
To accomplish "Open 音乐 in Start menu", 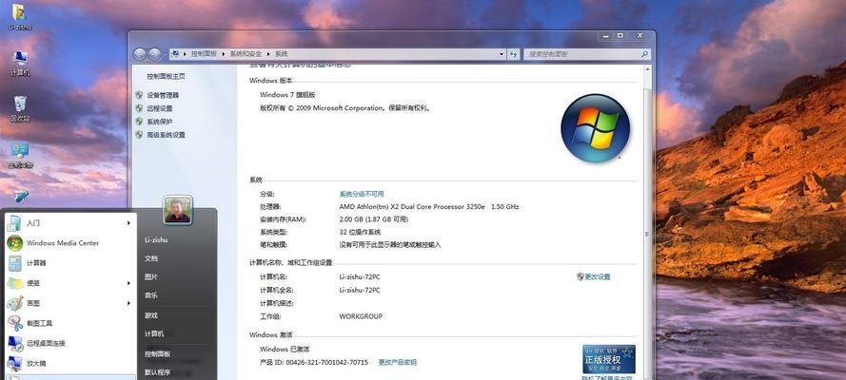I will click(151, 294).
